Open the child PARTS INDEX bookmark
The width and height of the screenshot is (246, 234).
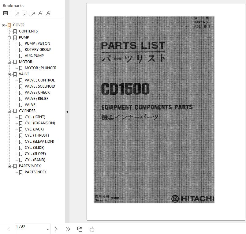pos(35,172)
